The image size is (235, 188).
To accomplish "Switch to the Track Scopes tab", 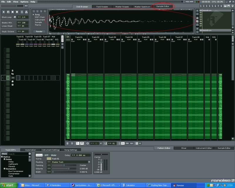I will [102, 6].
